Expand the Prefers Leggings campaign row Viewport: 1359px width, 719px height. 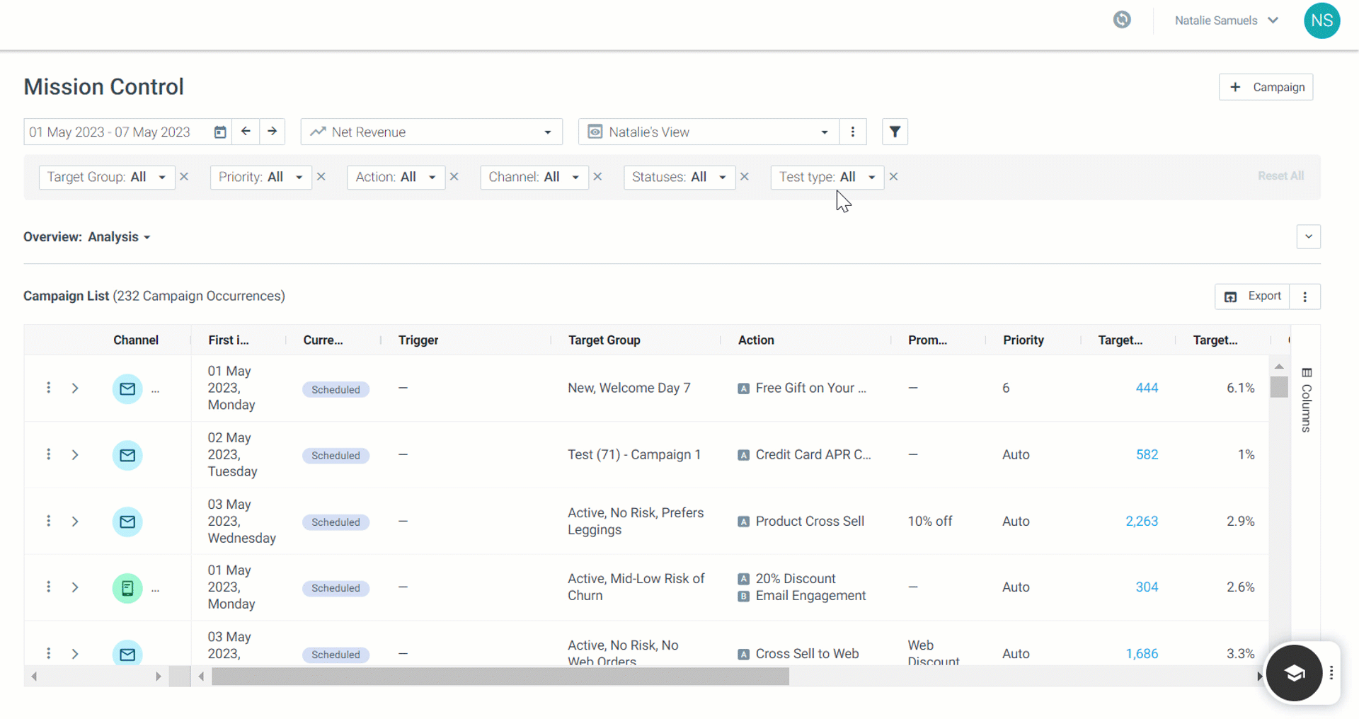tap(75, 522)
